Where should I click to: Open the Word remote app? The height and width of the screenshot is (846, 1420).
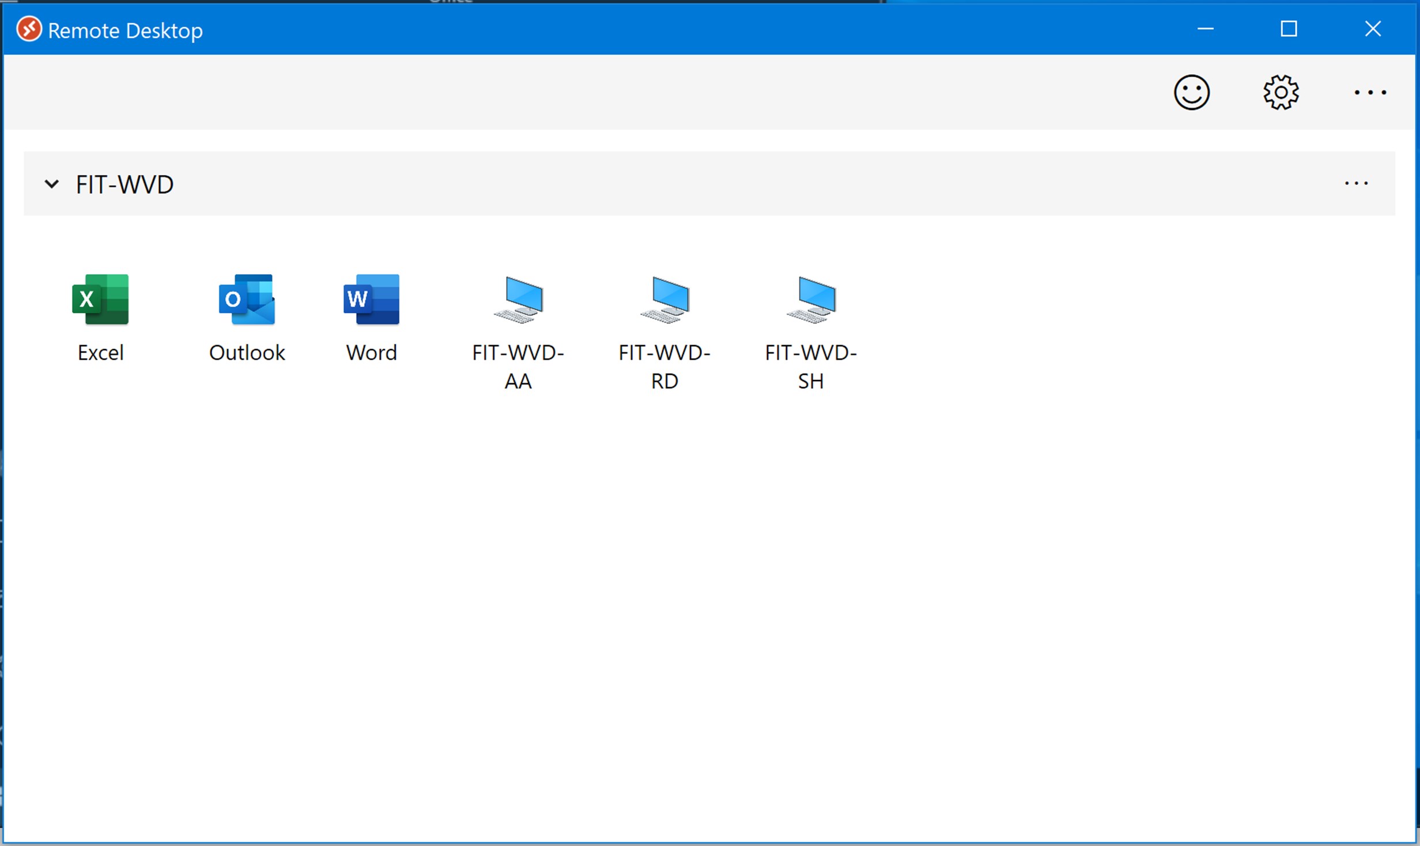click(372, 299)
